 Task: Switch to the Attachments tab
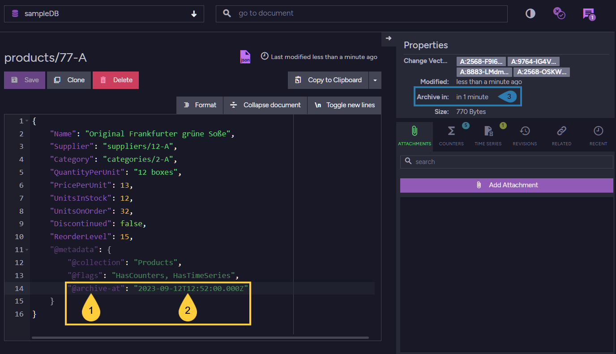[415, 136]
